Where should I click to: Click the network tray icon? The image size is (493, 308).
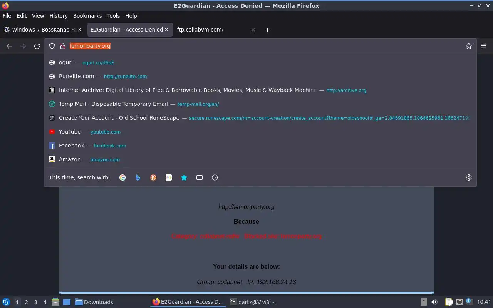point(459,302)
